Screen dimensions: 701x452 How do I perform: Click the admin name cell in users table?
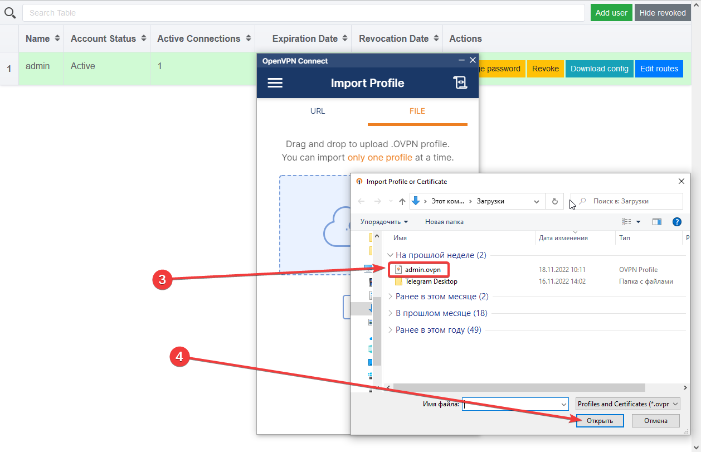[41, 69]
